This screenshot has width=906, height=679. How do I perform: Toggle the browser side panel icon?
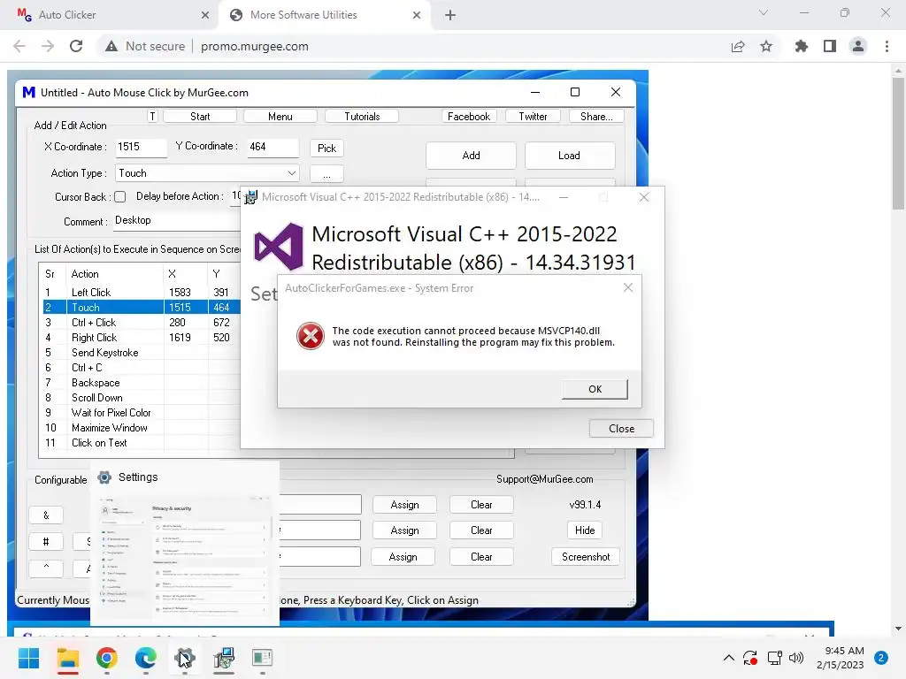830,46
